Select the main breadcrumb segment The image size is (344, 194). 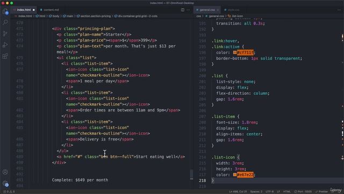click(68, 16)
